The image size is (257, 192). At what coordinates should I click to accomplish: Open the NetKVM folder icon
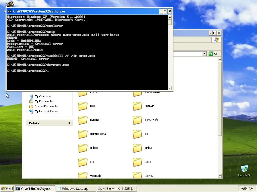pyautogui.click(x=138, y=106)
